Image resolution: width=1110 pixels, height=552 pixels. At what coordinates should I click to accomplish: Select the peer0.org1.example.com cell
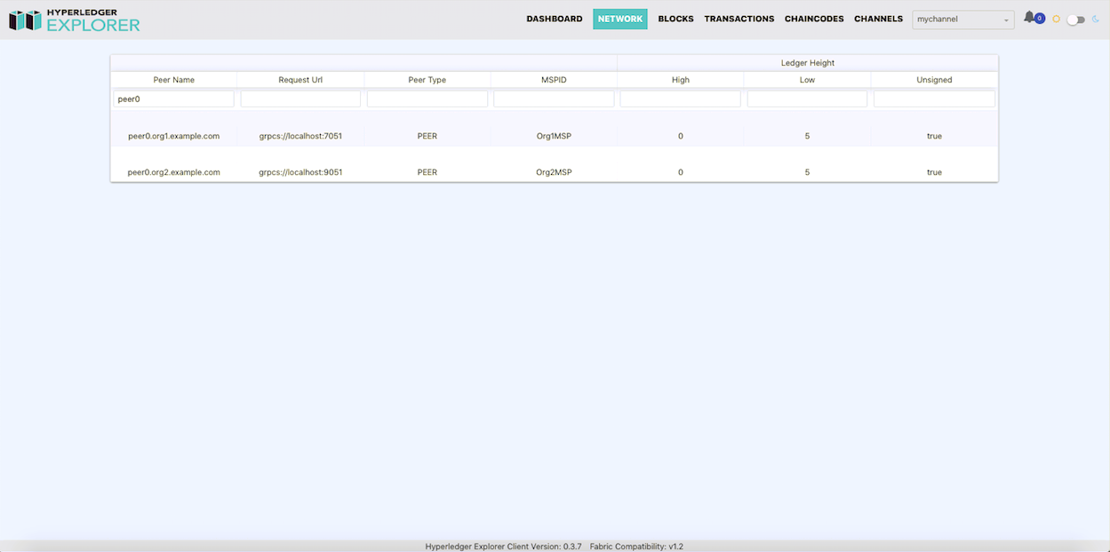[174, 136]
